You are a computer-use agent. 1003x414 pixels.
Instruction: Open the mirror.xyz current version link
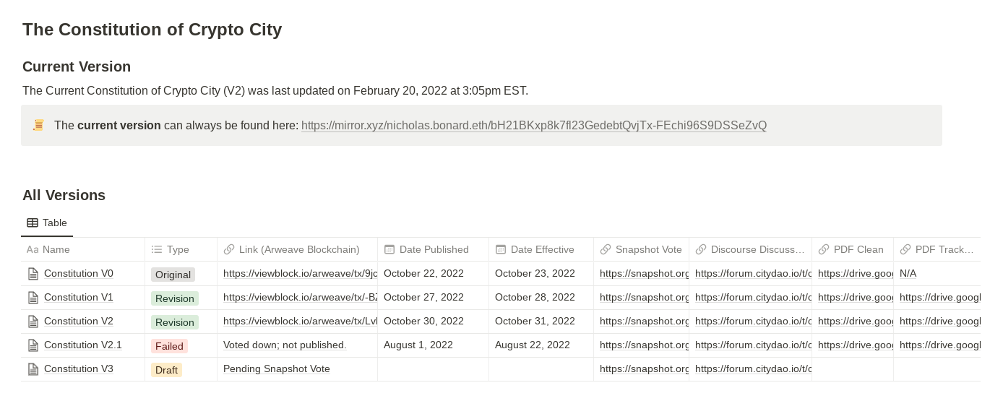[x=533, y=125]
